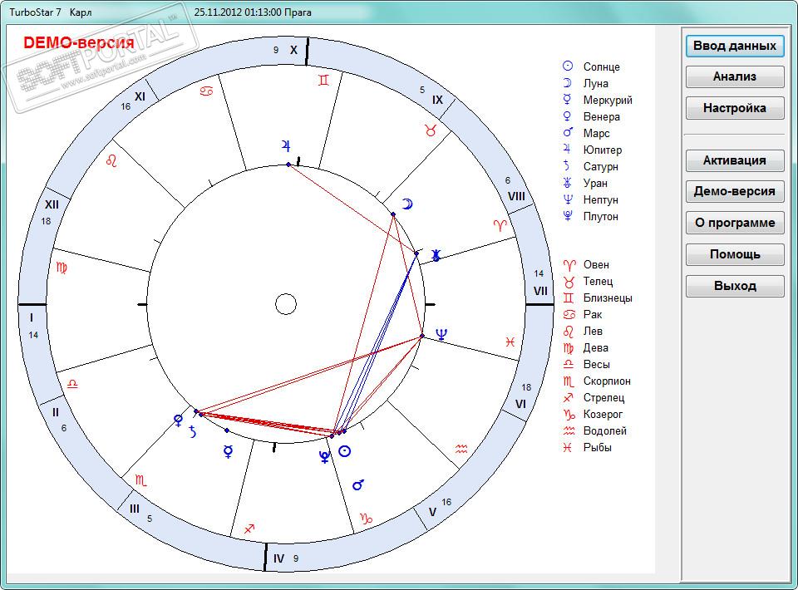Click the Aquarius symbol in the legend
The height and width of the screenshot is (590, 798).
569,430
